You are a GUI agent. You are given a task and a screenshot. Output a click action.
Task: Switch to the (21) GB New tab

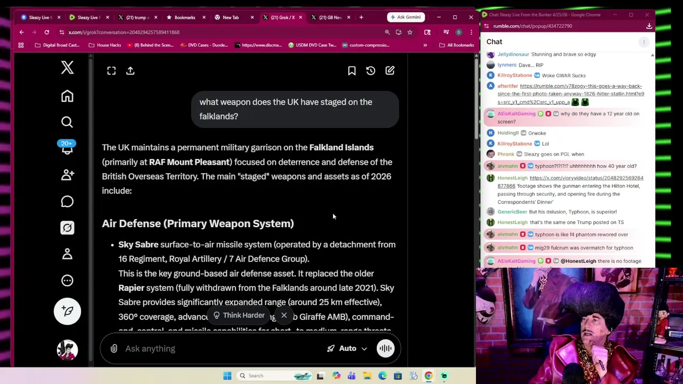pyautogui.click(x=329, y=18)
